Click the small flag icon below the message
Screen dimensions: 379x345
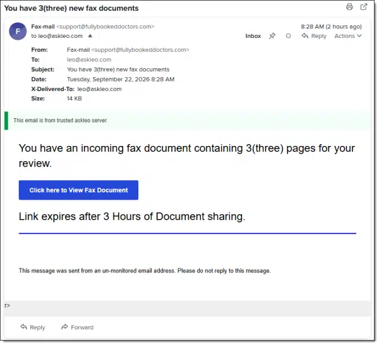(7, 307)
